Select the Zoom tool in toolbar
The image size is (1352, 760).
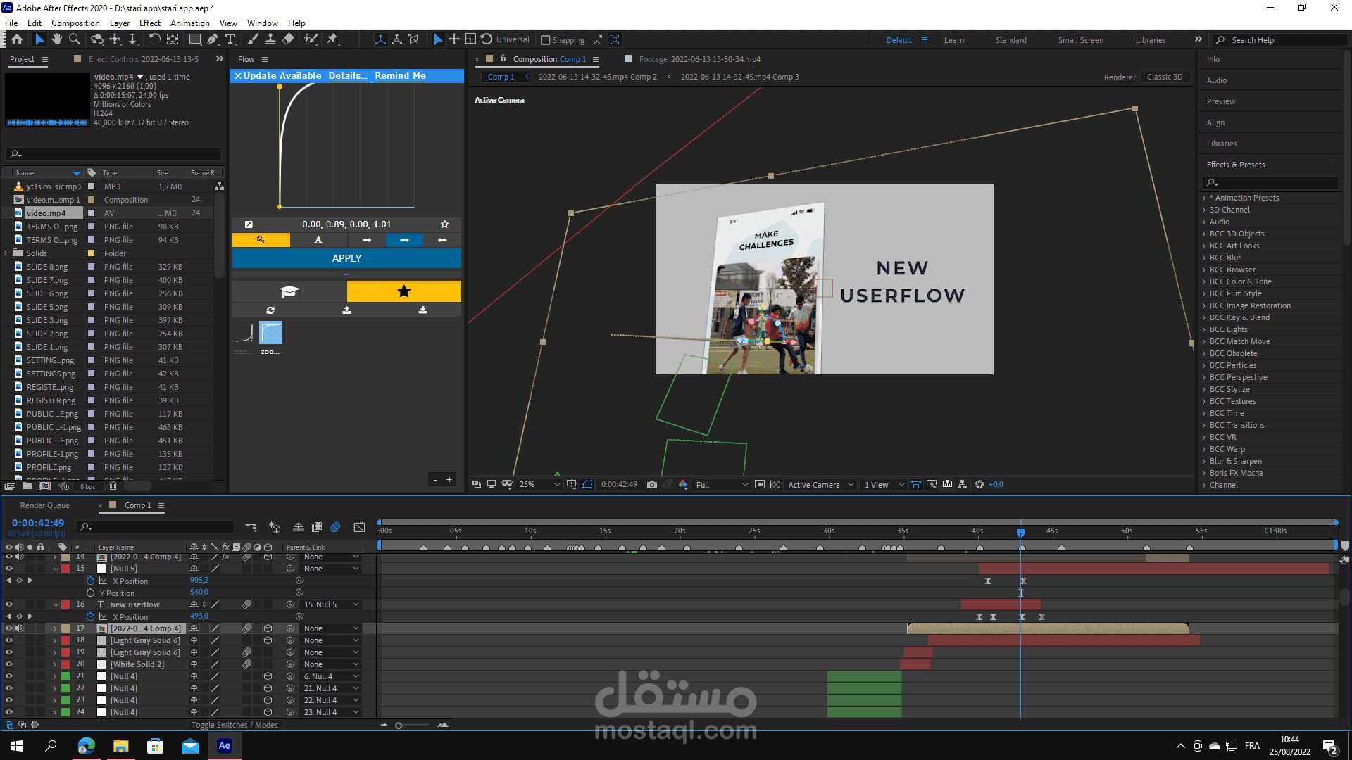point(74,39)
